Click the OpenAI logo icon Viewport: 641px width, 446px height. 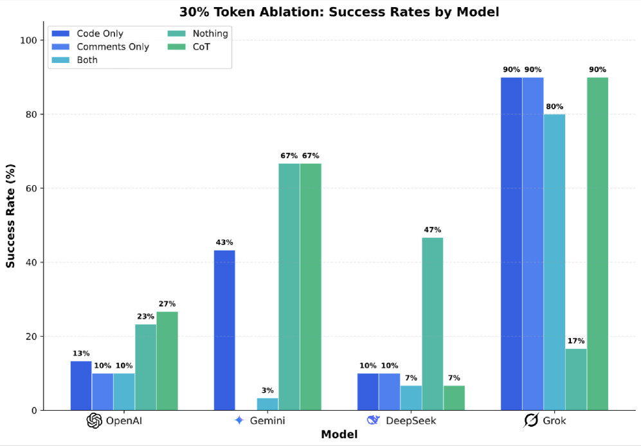(95, 421)
